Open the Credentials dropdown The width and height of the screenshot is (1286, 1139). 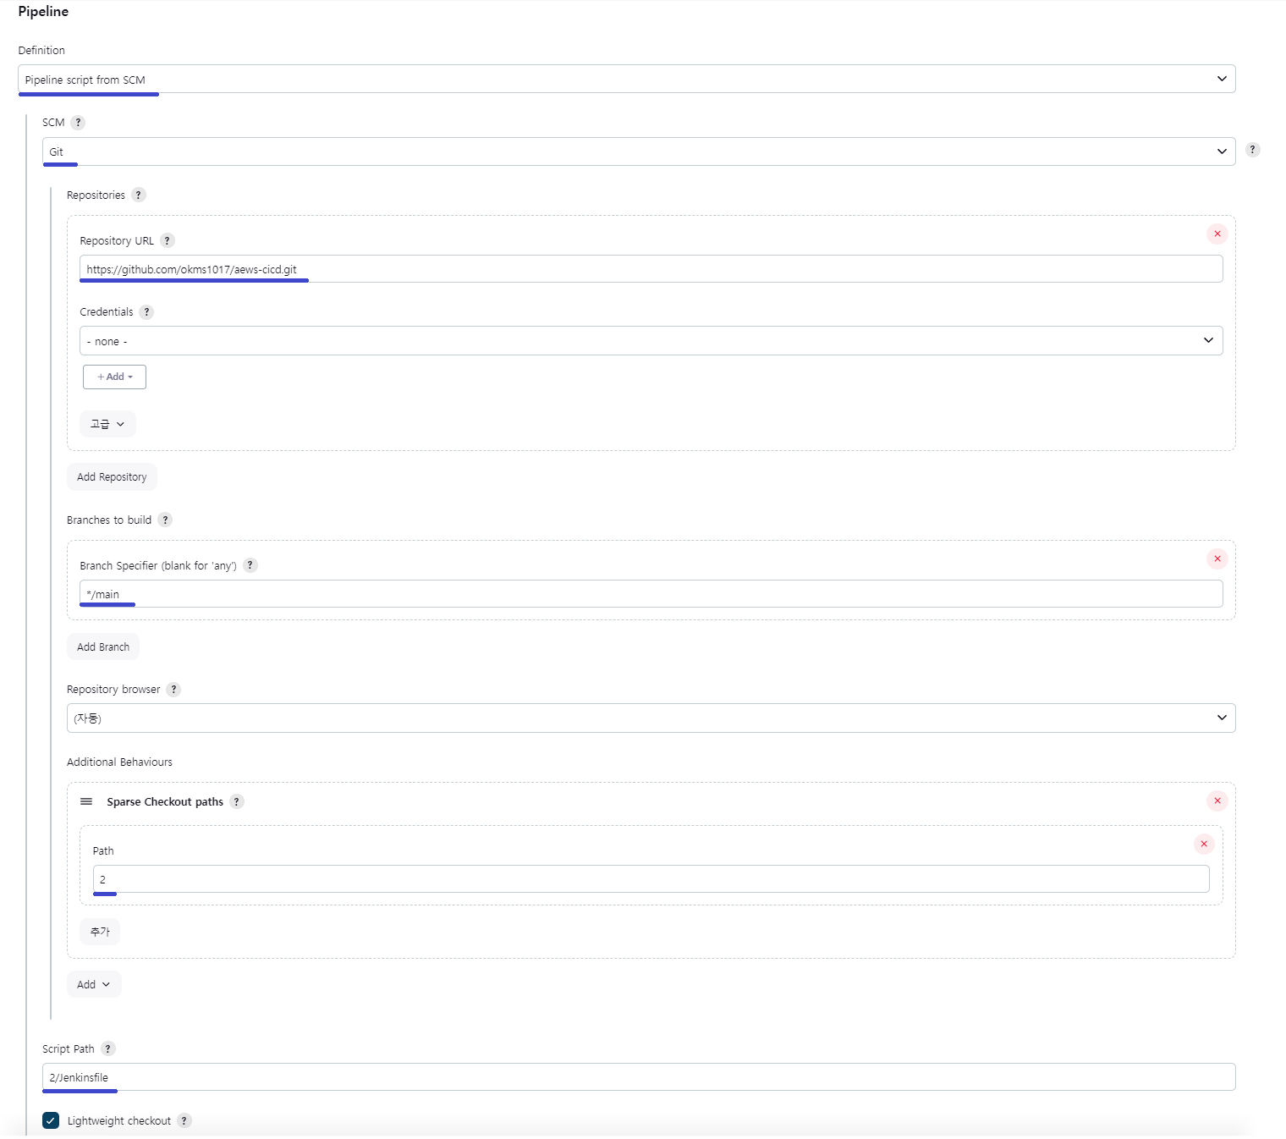tap(651, 341)
